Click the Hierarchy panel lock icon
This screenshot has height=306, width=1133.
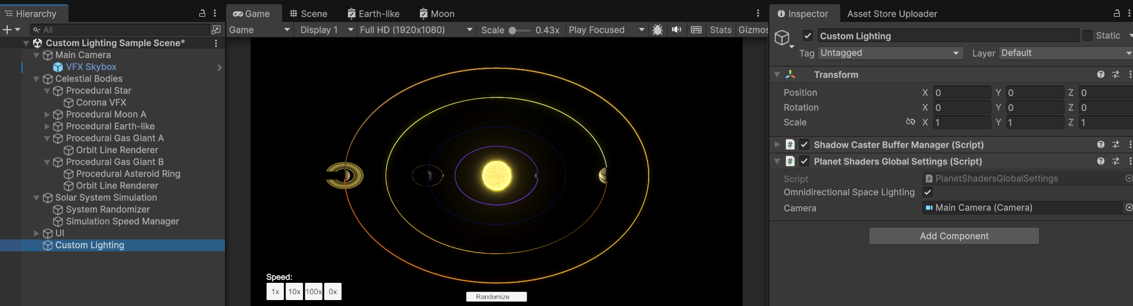click(x=202, y=13)
